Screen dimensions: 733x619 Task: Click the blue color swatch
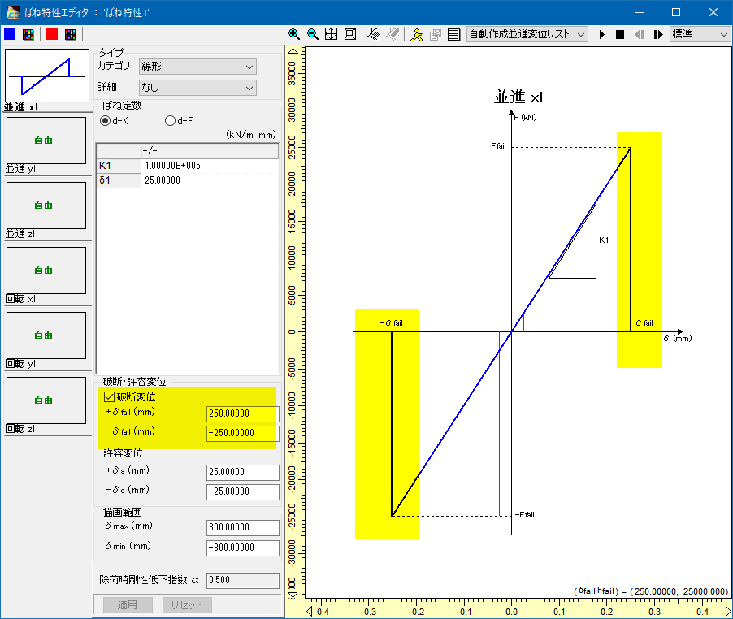coord(10,34)
